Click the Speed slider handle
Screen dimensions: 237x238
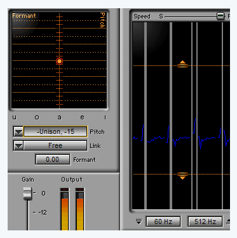[220, 16]
